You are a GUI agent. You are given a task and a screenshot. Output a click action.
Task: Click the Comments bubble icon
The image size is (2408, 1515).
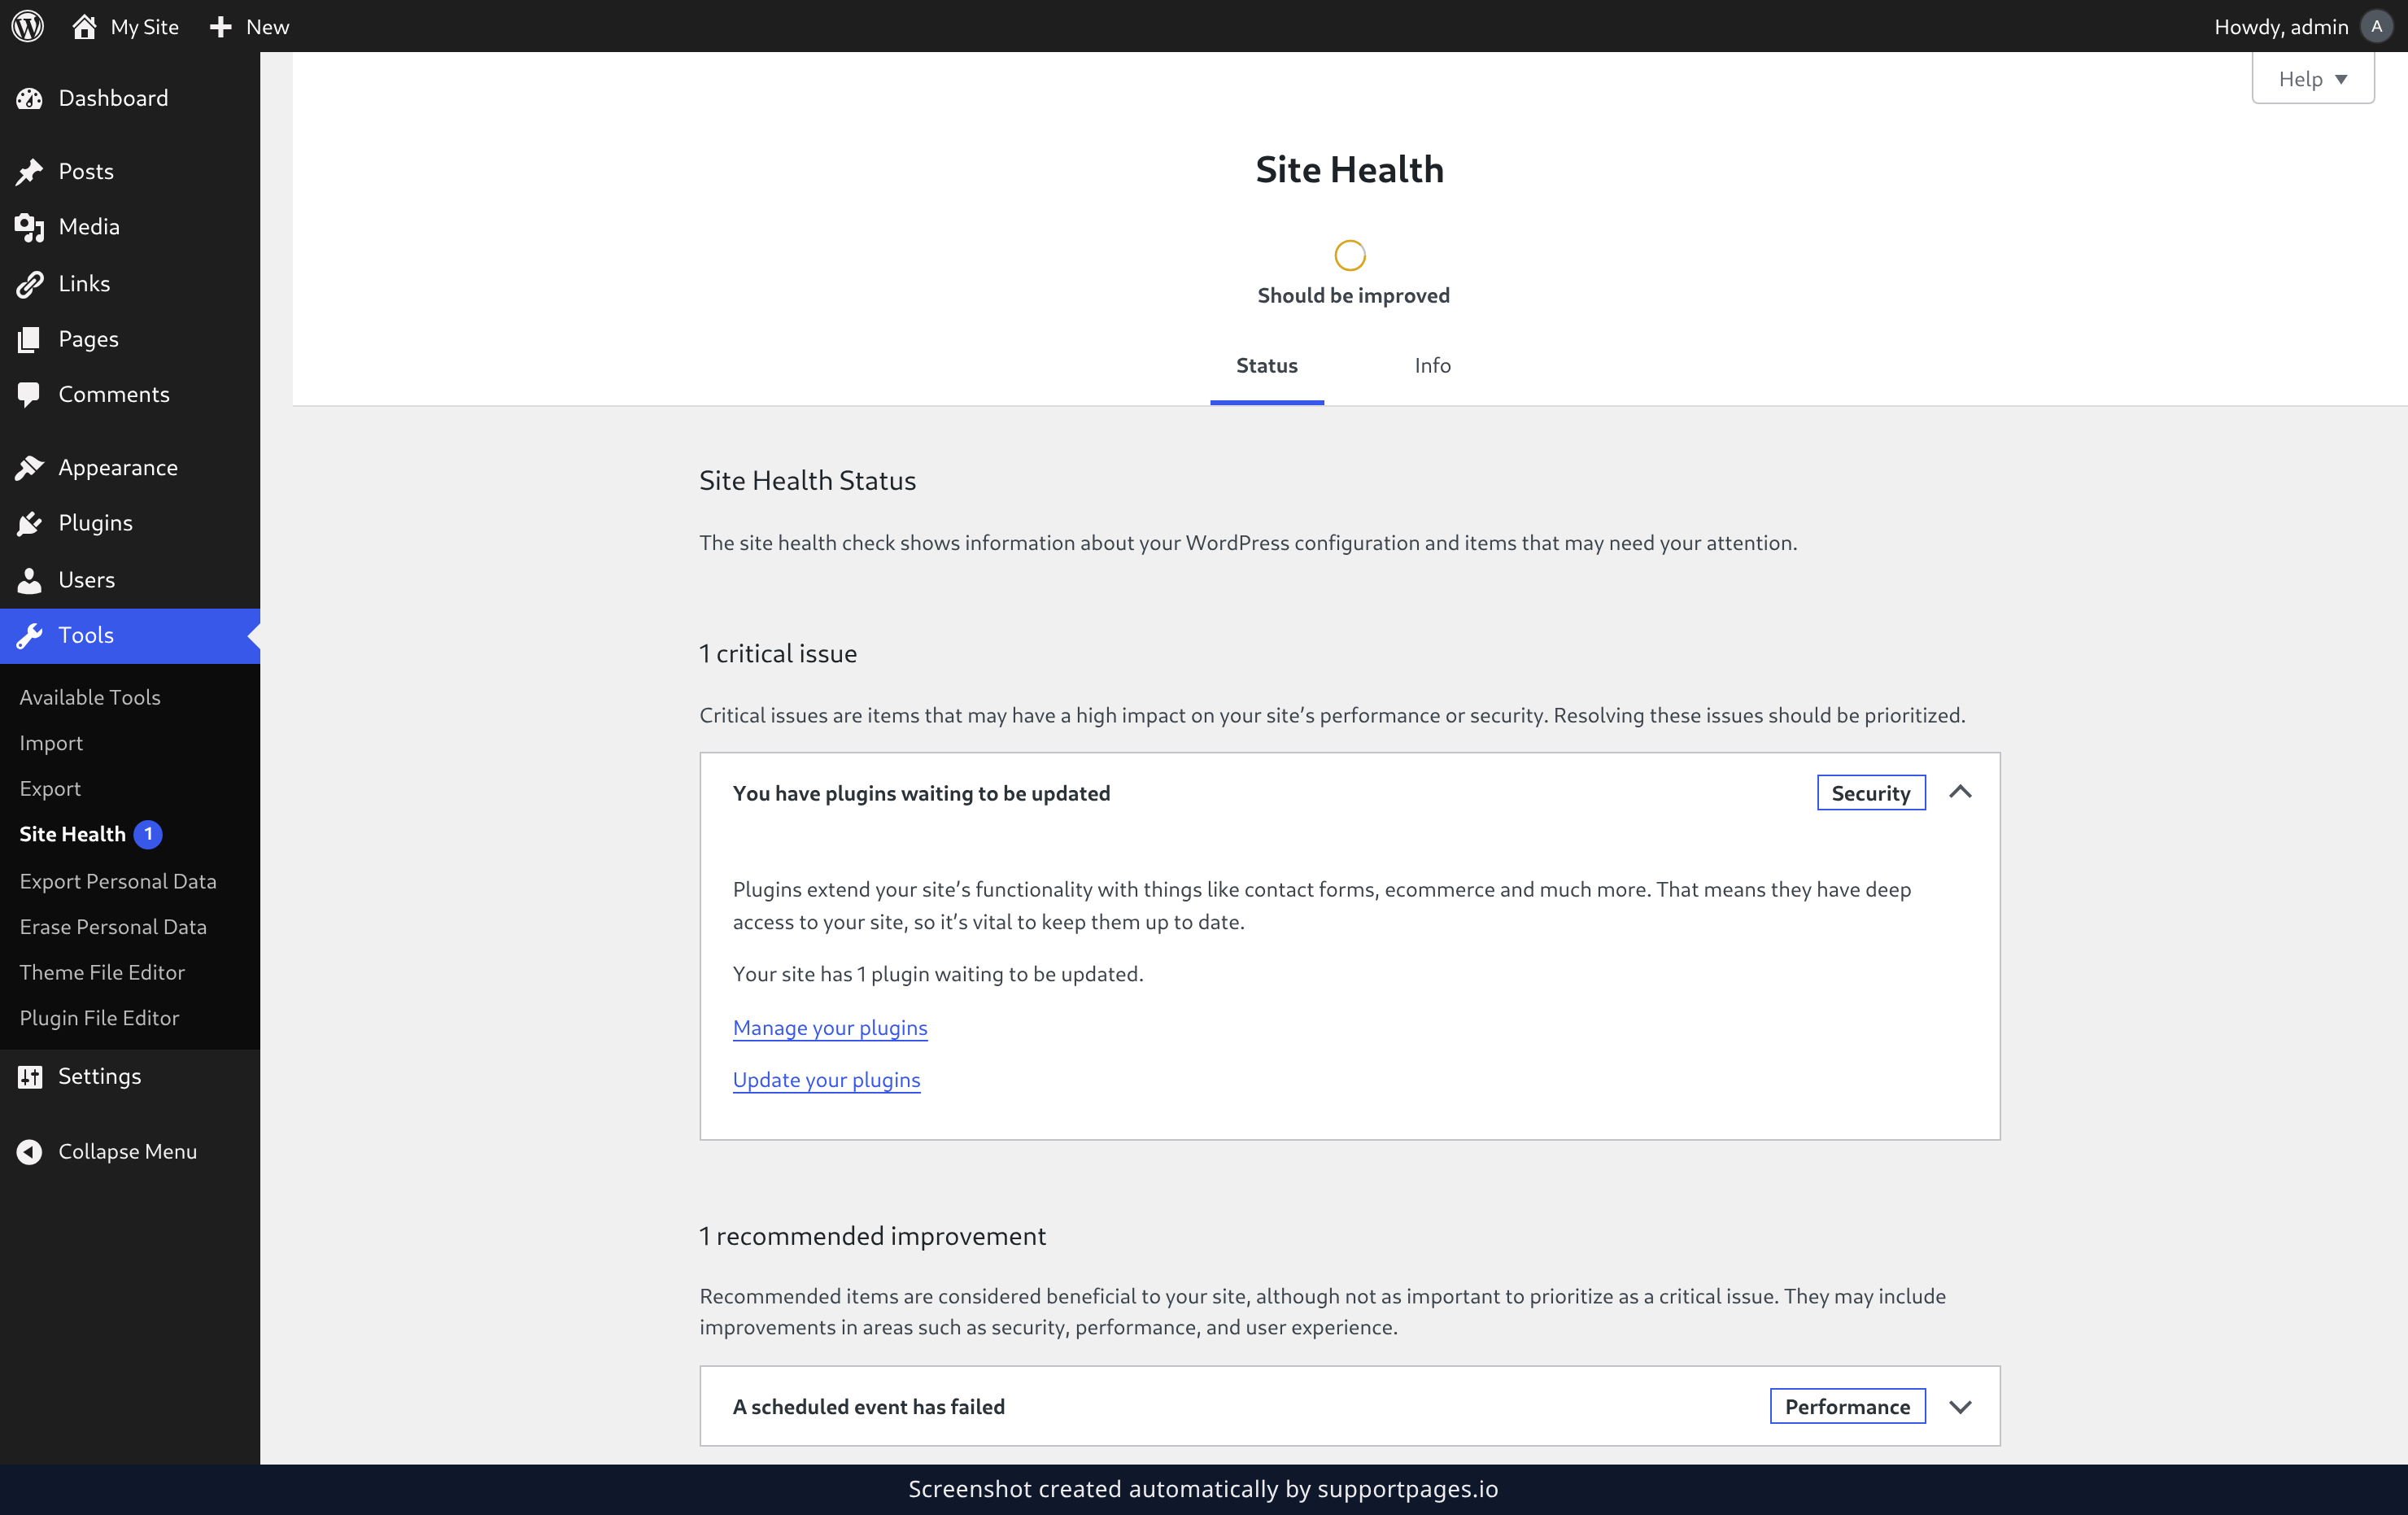(30, 395)
